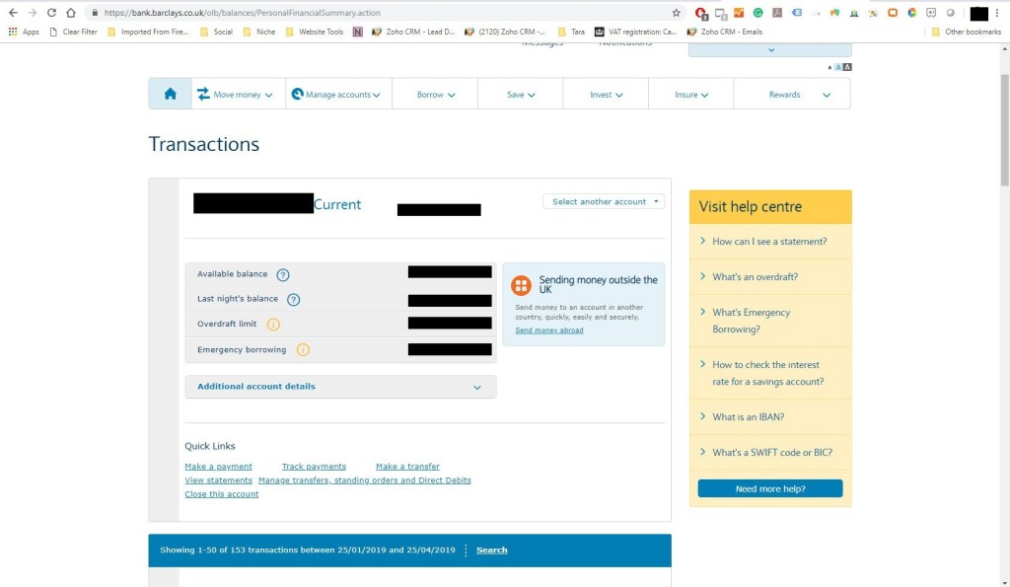
Task: Open the Make a payment link
Action: point(218,467)
